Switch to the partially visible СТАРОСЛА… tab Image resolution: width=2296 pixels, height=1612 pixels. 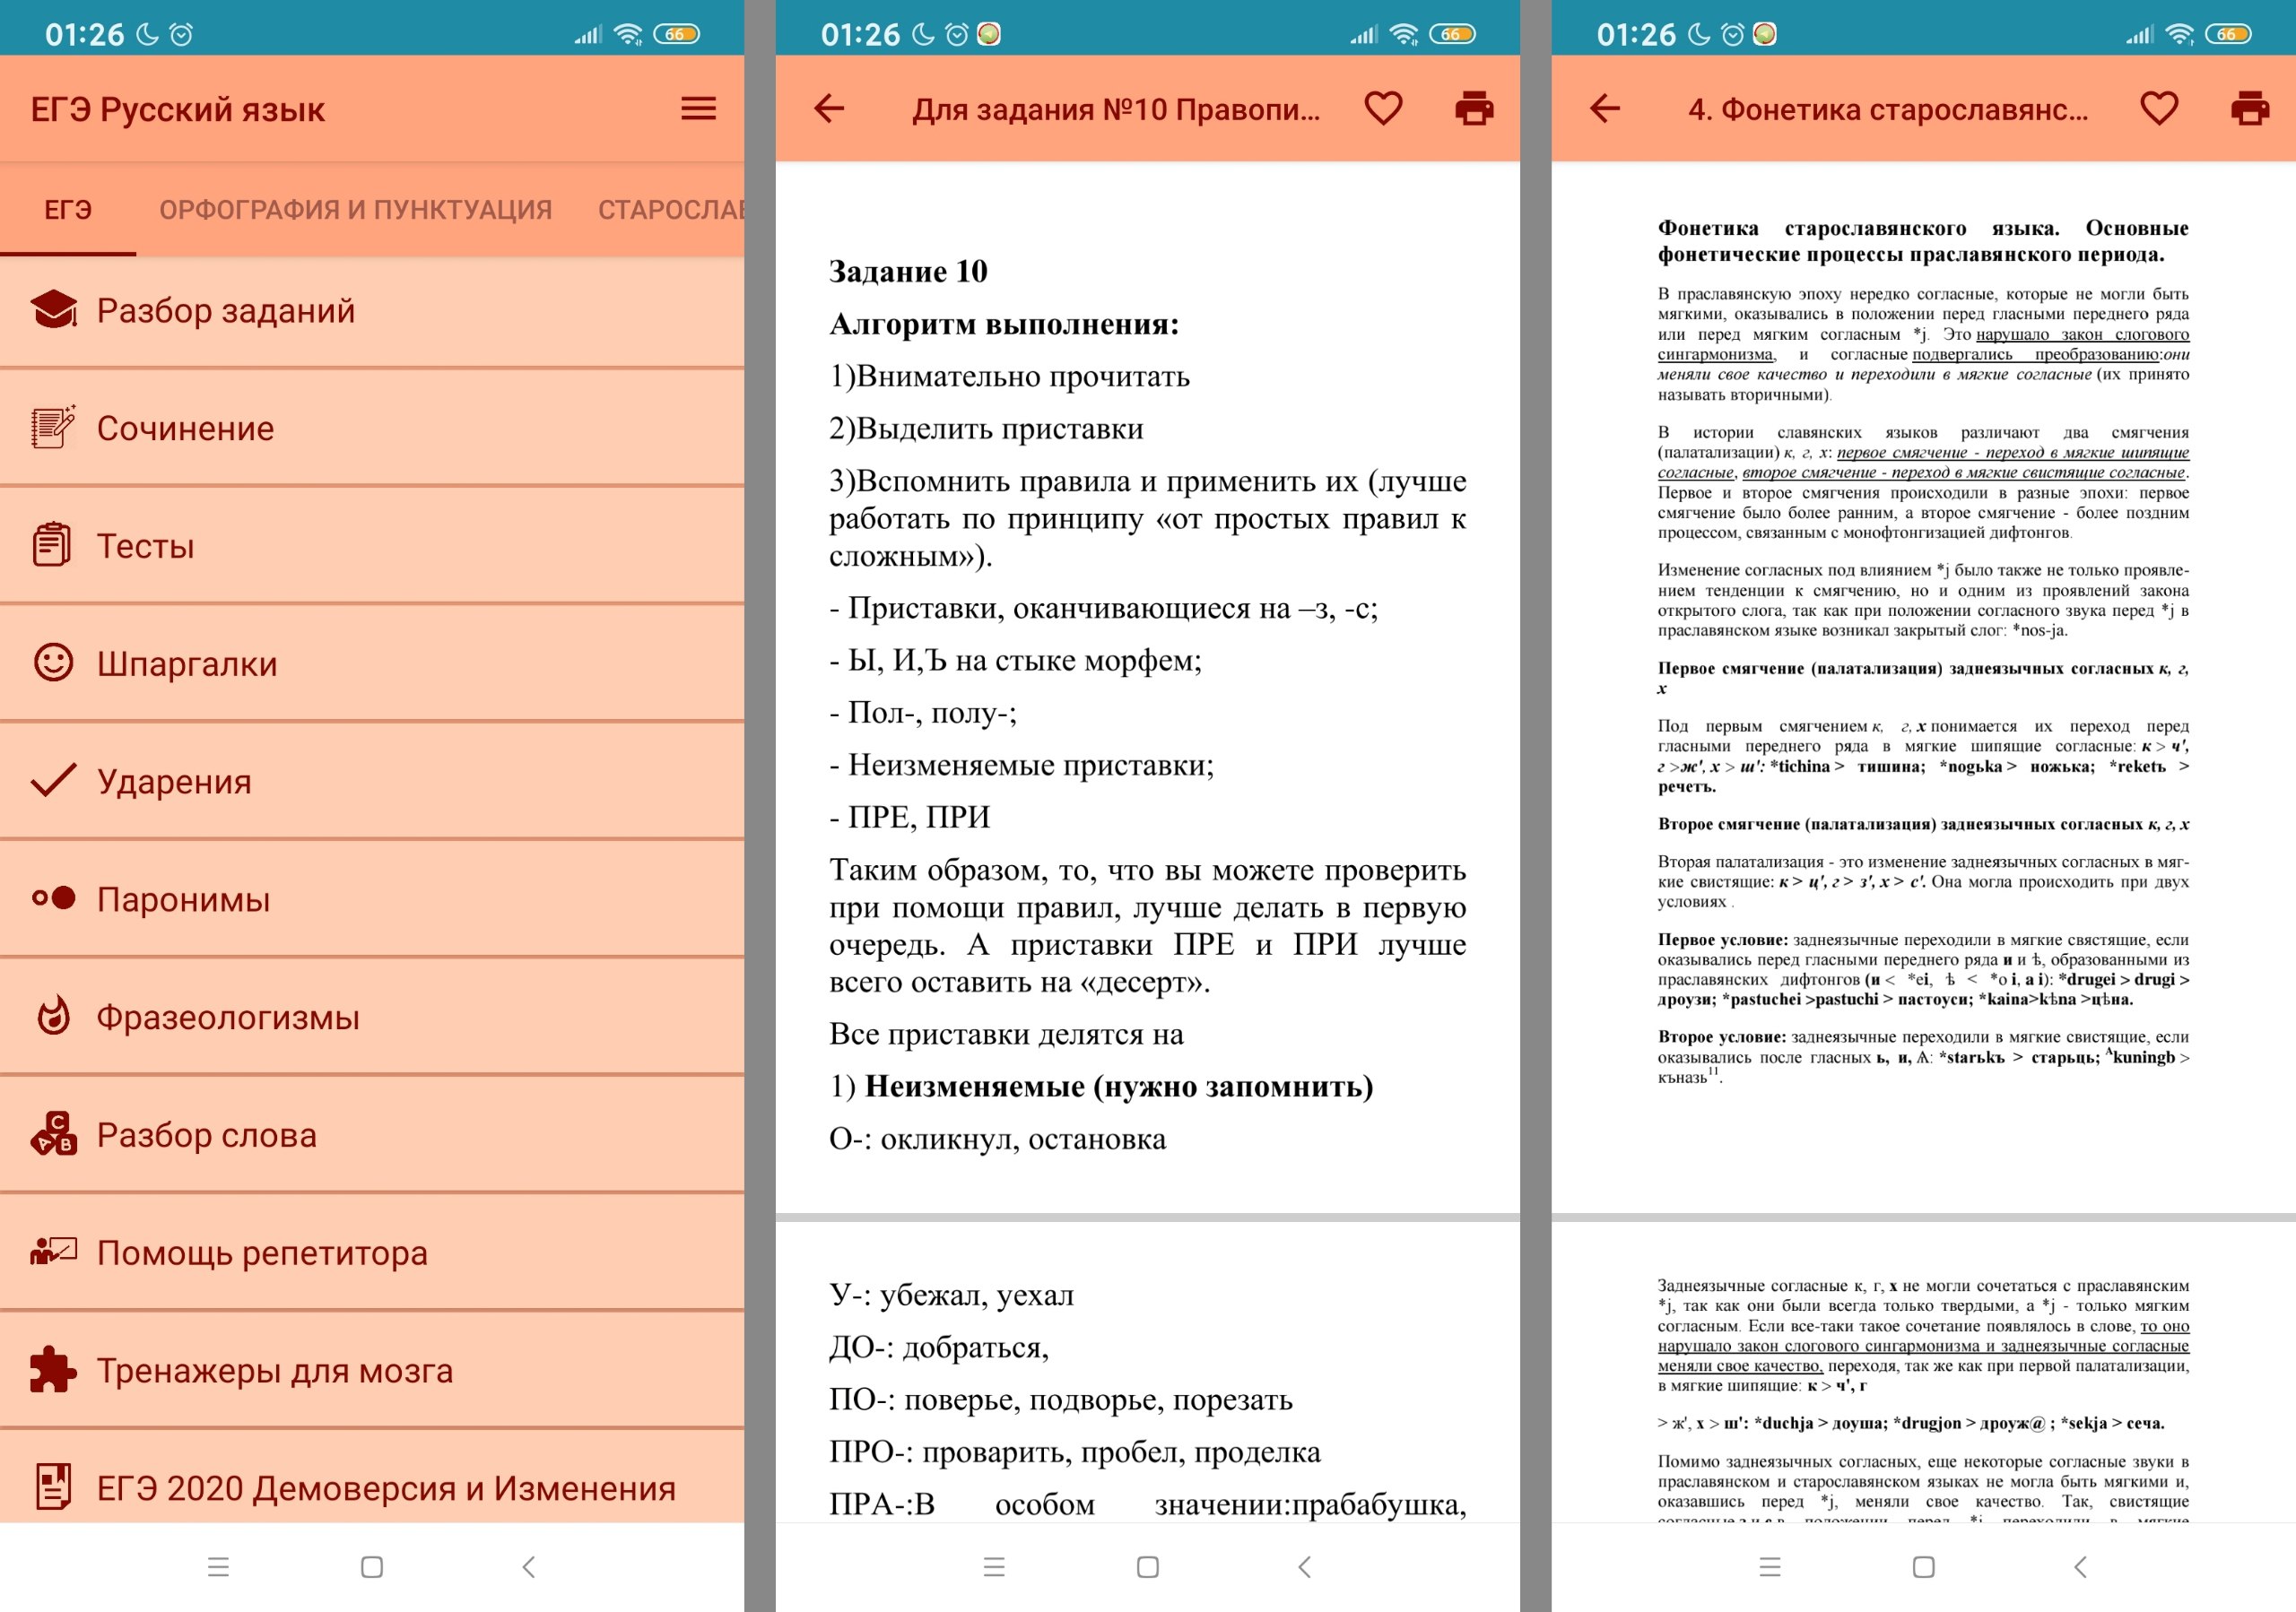click(670, 209)
